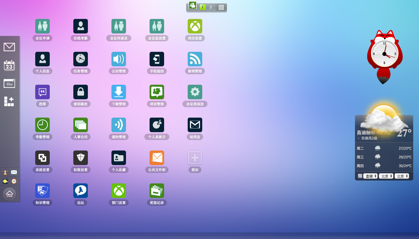Switch to desktop page 1
419x239 pixels.
(203, 7)
